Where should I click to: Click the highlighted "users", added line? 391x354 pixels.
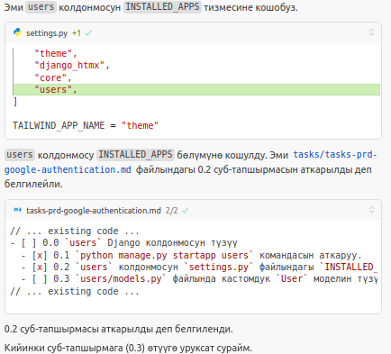[x=196, y=89]
